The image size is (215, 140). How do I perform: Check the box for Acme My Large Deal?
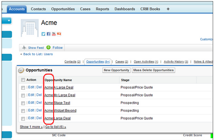[x=23, y=95]
